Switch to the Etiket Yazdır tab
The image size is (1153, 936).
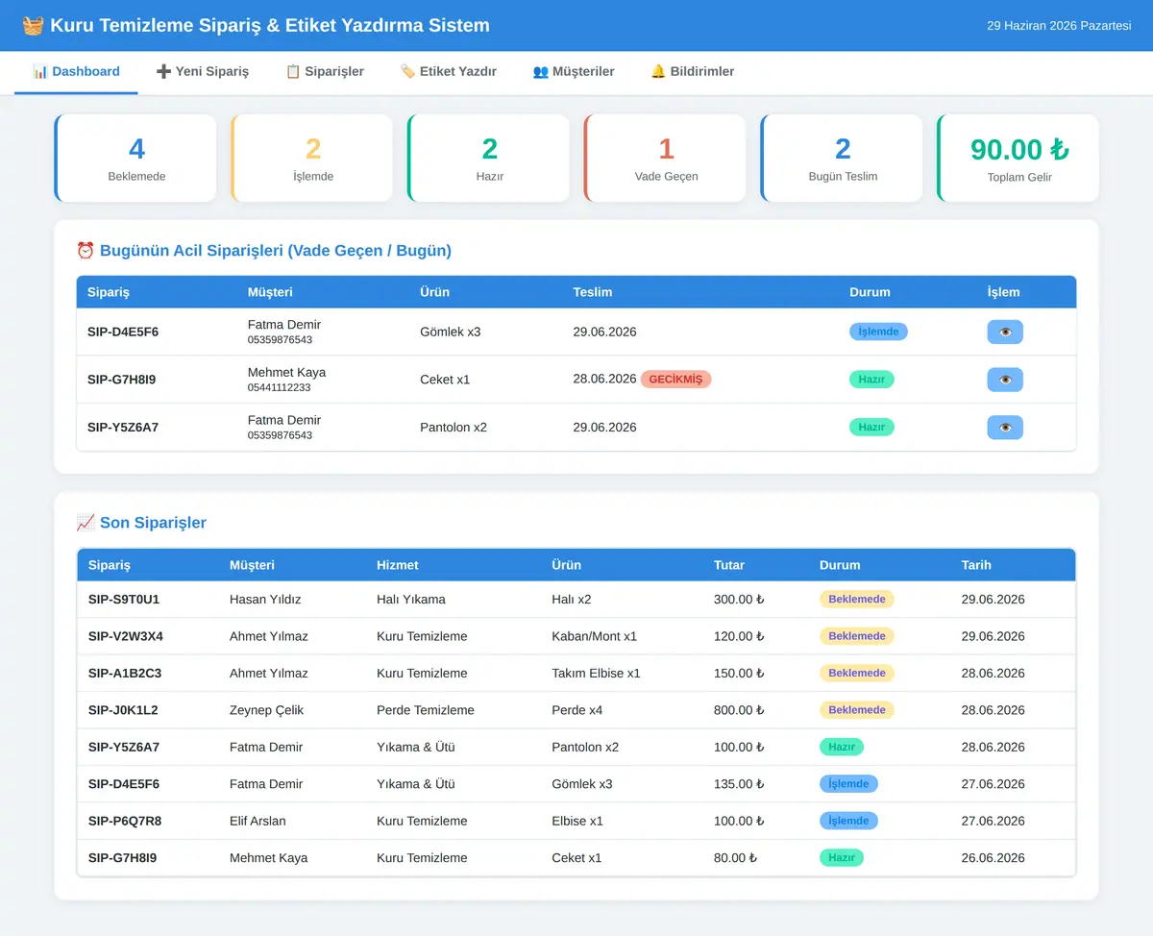tap(448, 72)
